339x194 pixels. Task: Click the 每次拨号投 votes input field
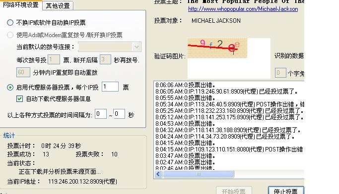[x=54, y=59]
